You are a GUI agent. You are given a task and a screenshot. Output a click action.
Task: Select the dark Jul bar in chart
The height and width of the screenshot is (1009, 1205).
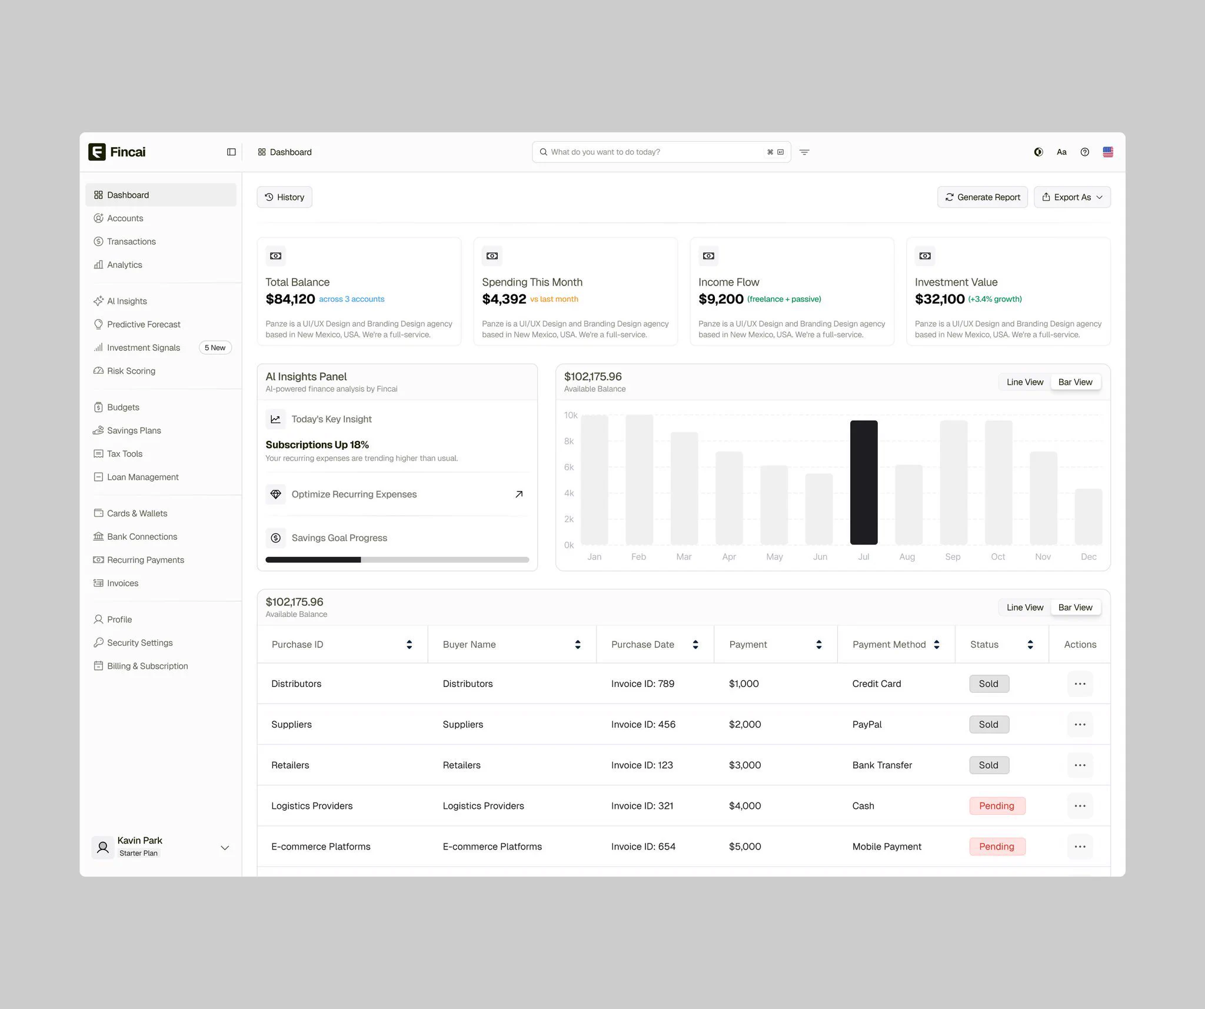point(863,482)
